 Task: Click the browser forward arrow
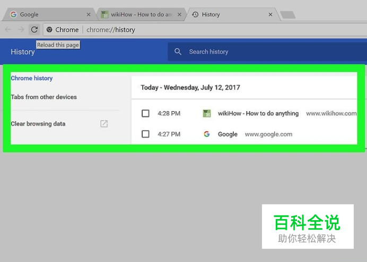(21, 30)
